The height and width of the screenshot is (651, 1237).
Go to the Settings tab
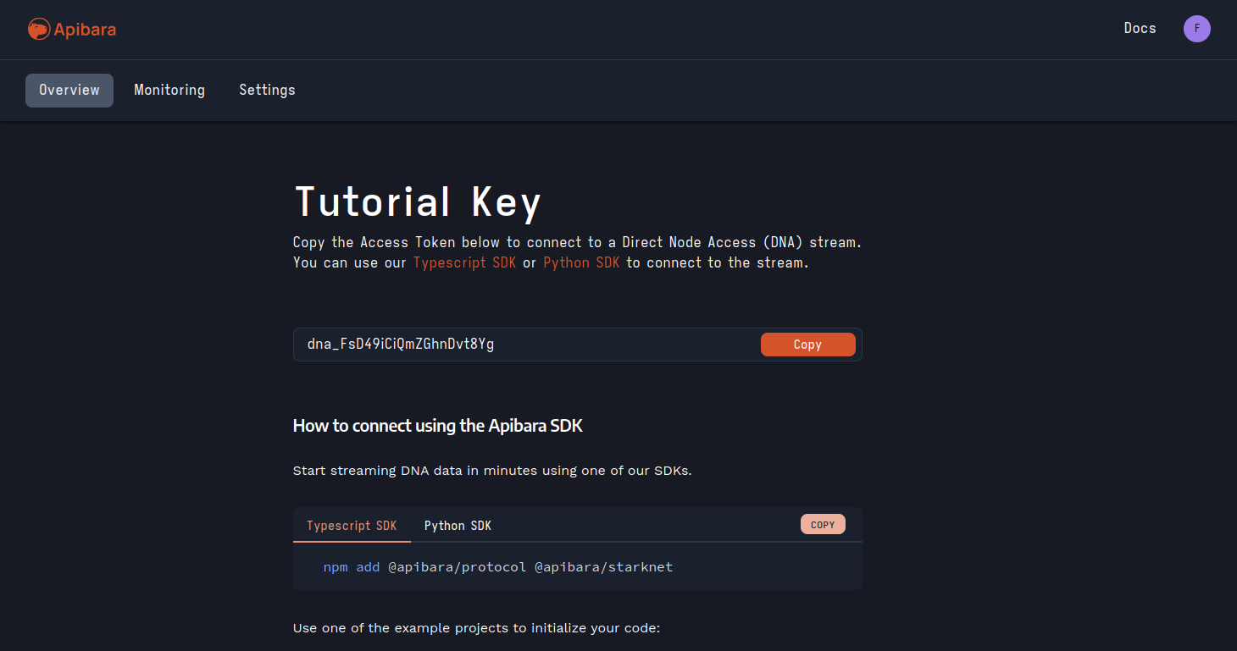point(267,91)
